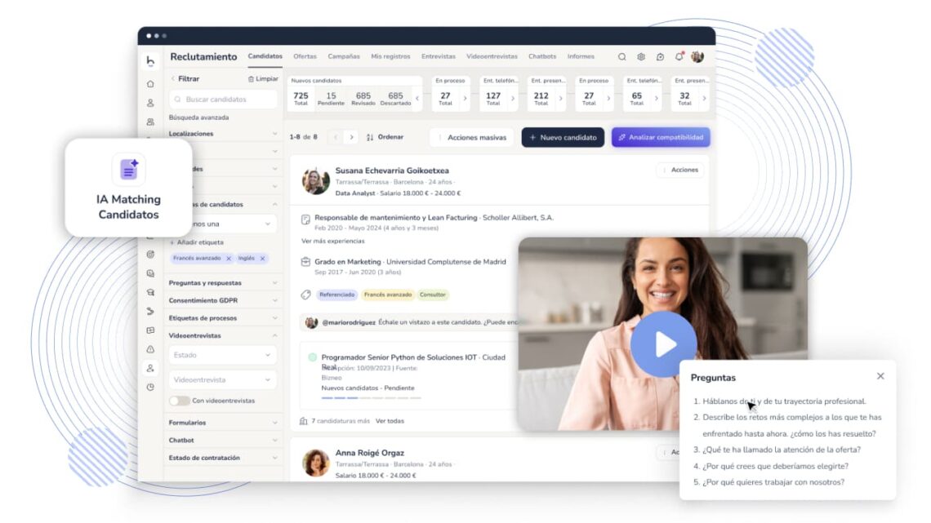This screenshot has height=523, width=931.
Task: Click the Ver todas candidaturas link
Action: coord(390,421)
